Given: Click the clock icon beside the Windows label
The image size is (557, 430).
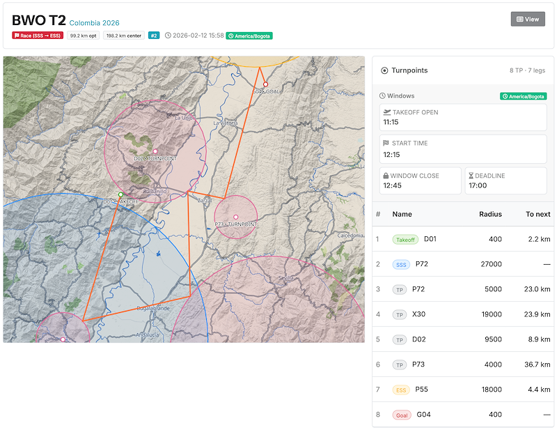Looking at the screenshot, I should point(382,95).
